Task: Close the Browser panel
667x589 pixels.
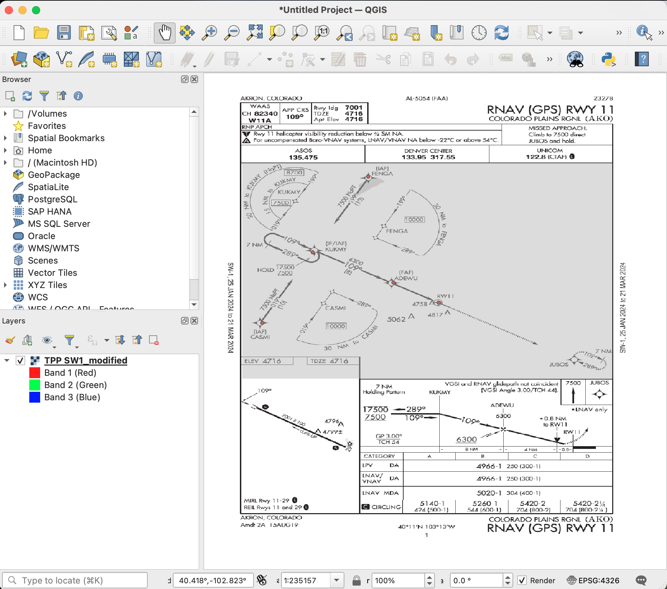Action: [194, 79]
